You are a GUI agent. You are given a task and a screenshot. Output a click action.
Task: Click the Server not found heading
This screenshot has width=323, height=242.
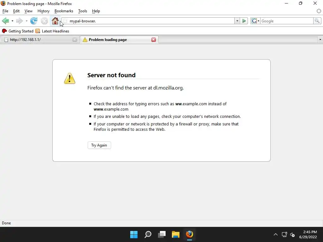[111, 75]
